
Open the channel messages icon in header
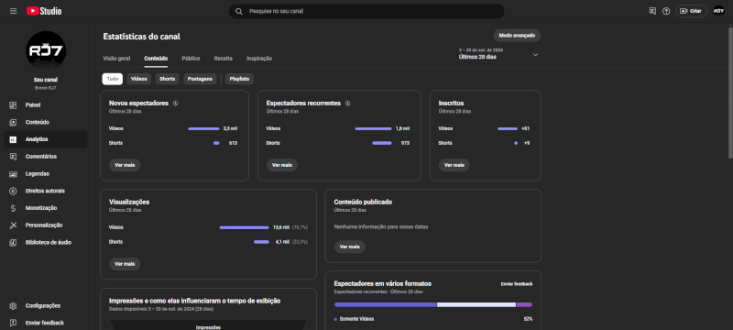click(x=652, y=11)
